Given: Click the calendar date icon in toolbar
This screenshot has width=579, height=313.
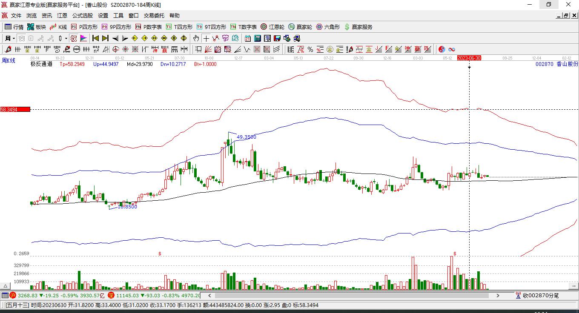Looking at the screenshot, I should 247,38.
